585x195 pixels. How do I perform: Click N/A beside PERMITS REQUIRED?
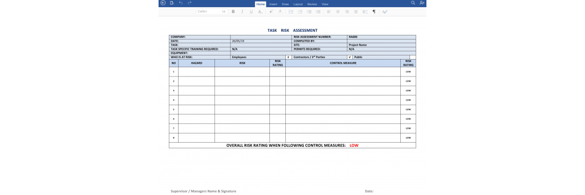(352, 49)
